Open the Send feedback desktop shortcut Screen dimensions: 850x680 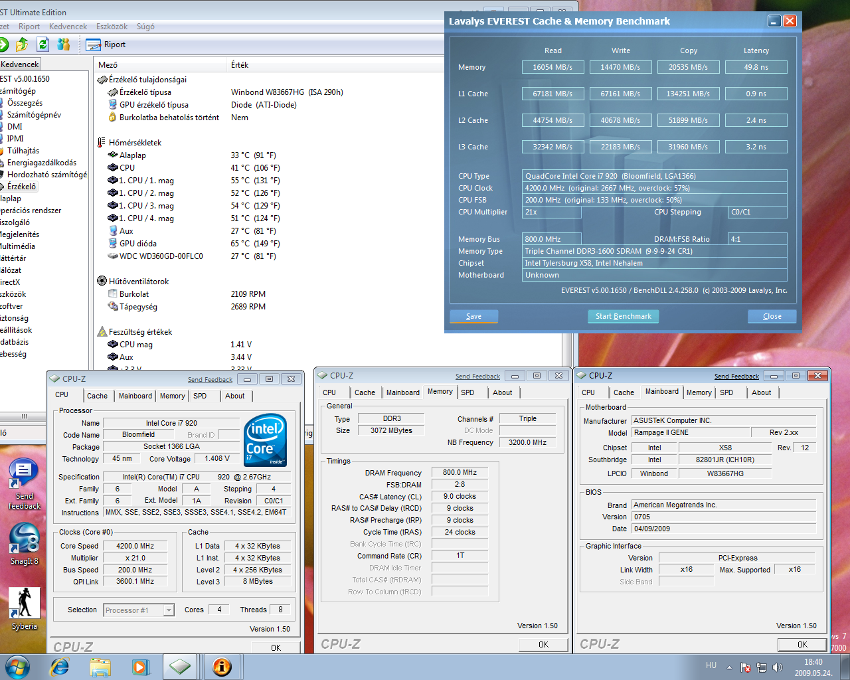click(x=24, y=485)
